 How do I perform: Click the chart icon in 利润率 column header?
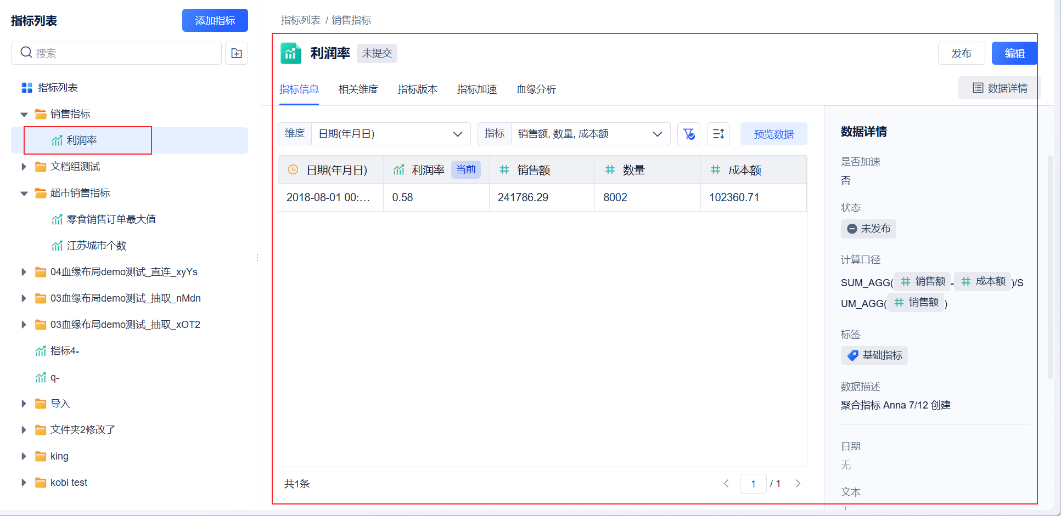tap(399, 170)
